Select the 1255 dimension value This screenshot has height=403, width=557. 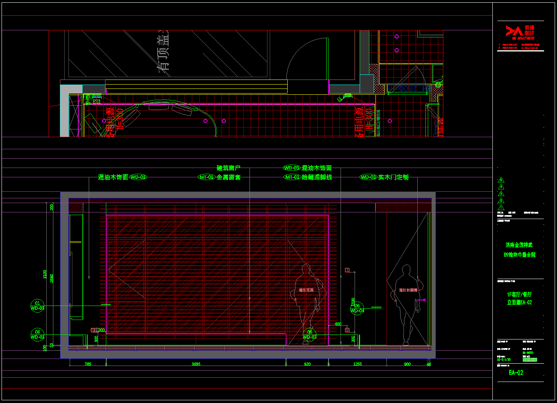(358, 364)
